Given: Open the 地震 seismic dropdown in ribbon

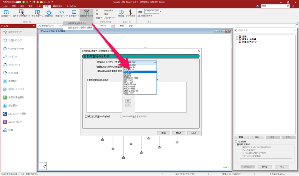Looking at the screenshot, I should (x=99, y=18).
